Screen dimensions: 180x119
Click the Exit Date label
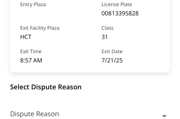[112, 51]
